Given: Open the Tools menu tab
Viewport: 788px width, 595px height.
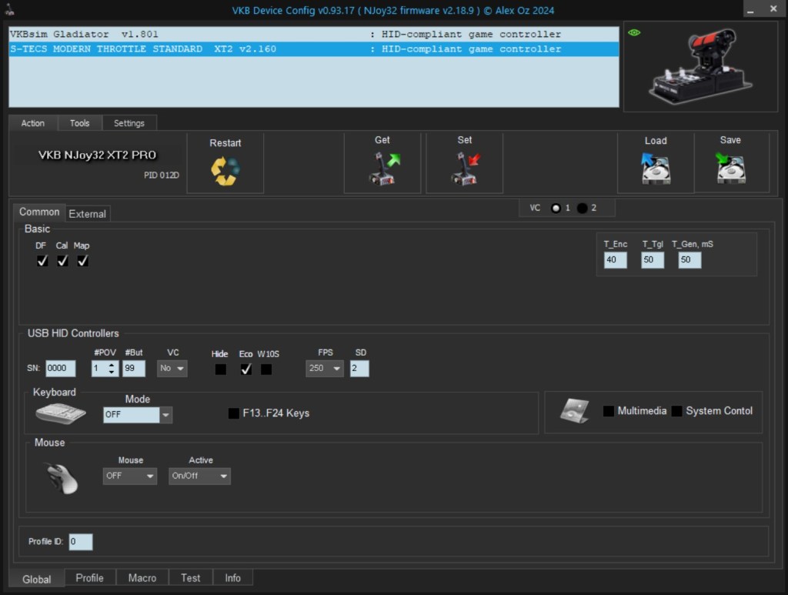Looking at the screenshot, I should click(79, 123).
